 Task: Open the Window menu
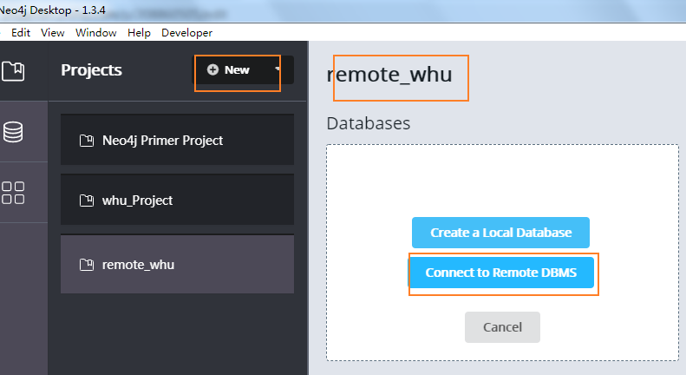tap(95, 33)
